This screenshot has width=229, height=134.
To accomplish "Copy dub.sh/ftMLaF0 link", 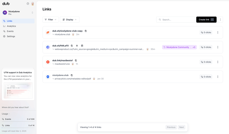I will point(72,46).
